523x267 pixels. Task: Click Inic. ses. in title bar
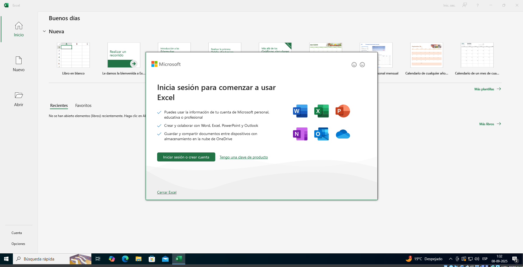tap(449, 5)
